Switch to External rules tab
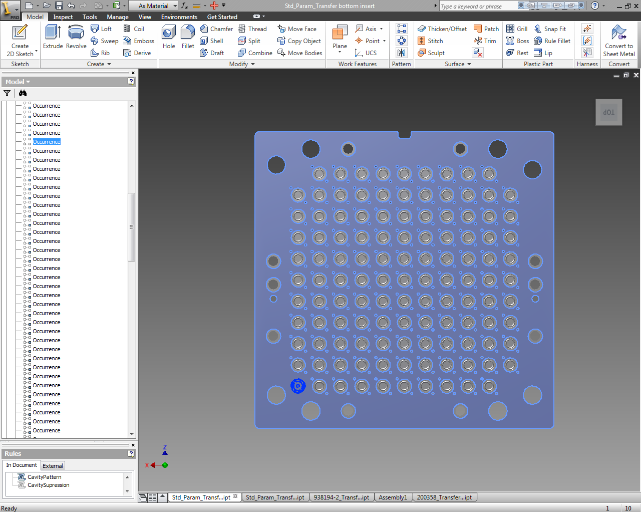 click(x=53, y=466)
